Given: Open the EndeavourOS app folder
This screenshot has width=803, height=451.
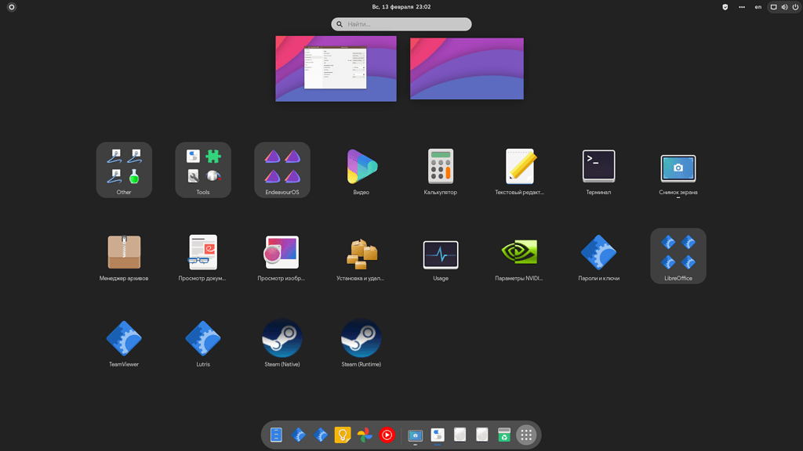Looking at the screenshot, I should coord(282,166).
